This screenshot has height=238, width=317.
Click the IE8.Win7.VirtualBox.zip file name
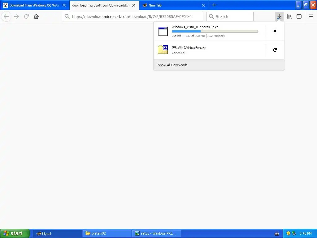[x=189, y=48]
